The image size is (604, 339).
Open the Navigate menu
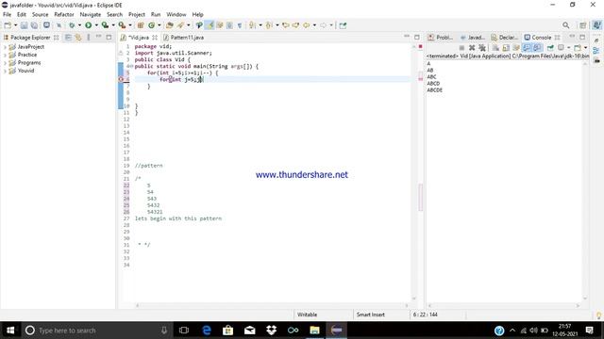tap(91, 14)
